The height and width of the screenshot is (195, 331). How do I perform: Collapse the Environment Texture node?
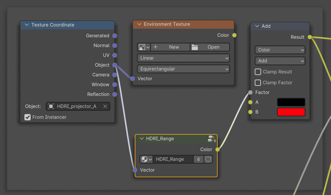click(139, 24)
